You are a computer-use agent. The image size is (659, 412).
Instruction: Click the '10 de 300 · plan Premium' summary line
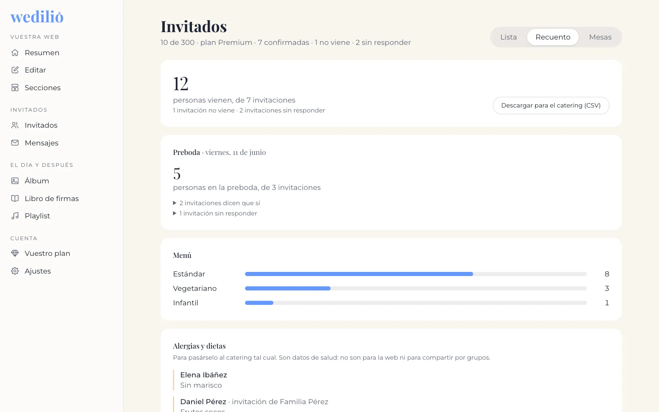285,42
